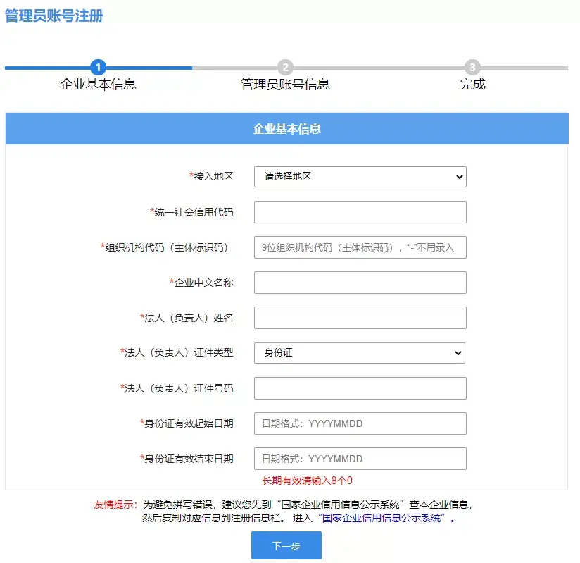Click the 完成 step label
The image size is (580, 563).
pyautogui.click(x=472, y=84)
